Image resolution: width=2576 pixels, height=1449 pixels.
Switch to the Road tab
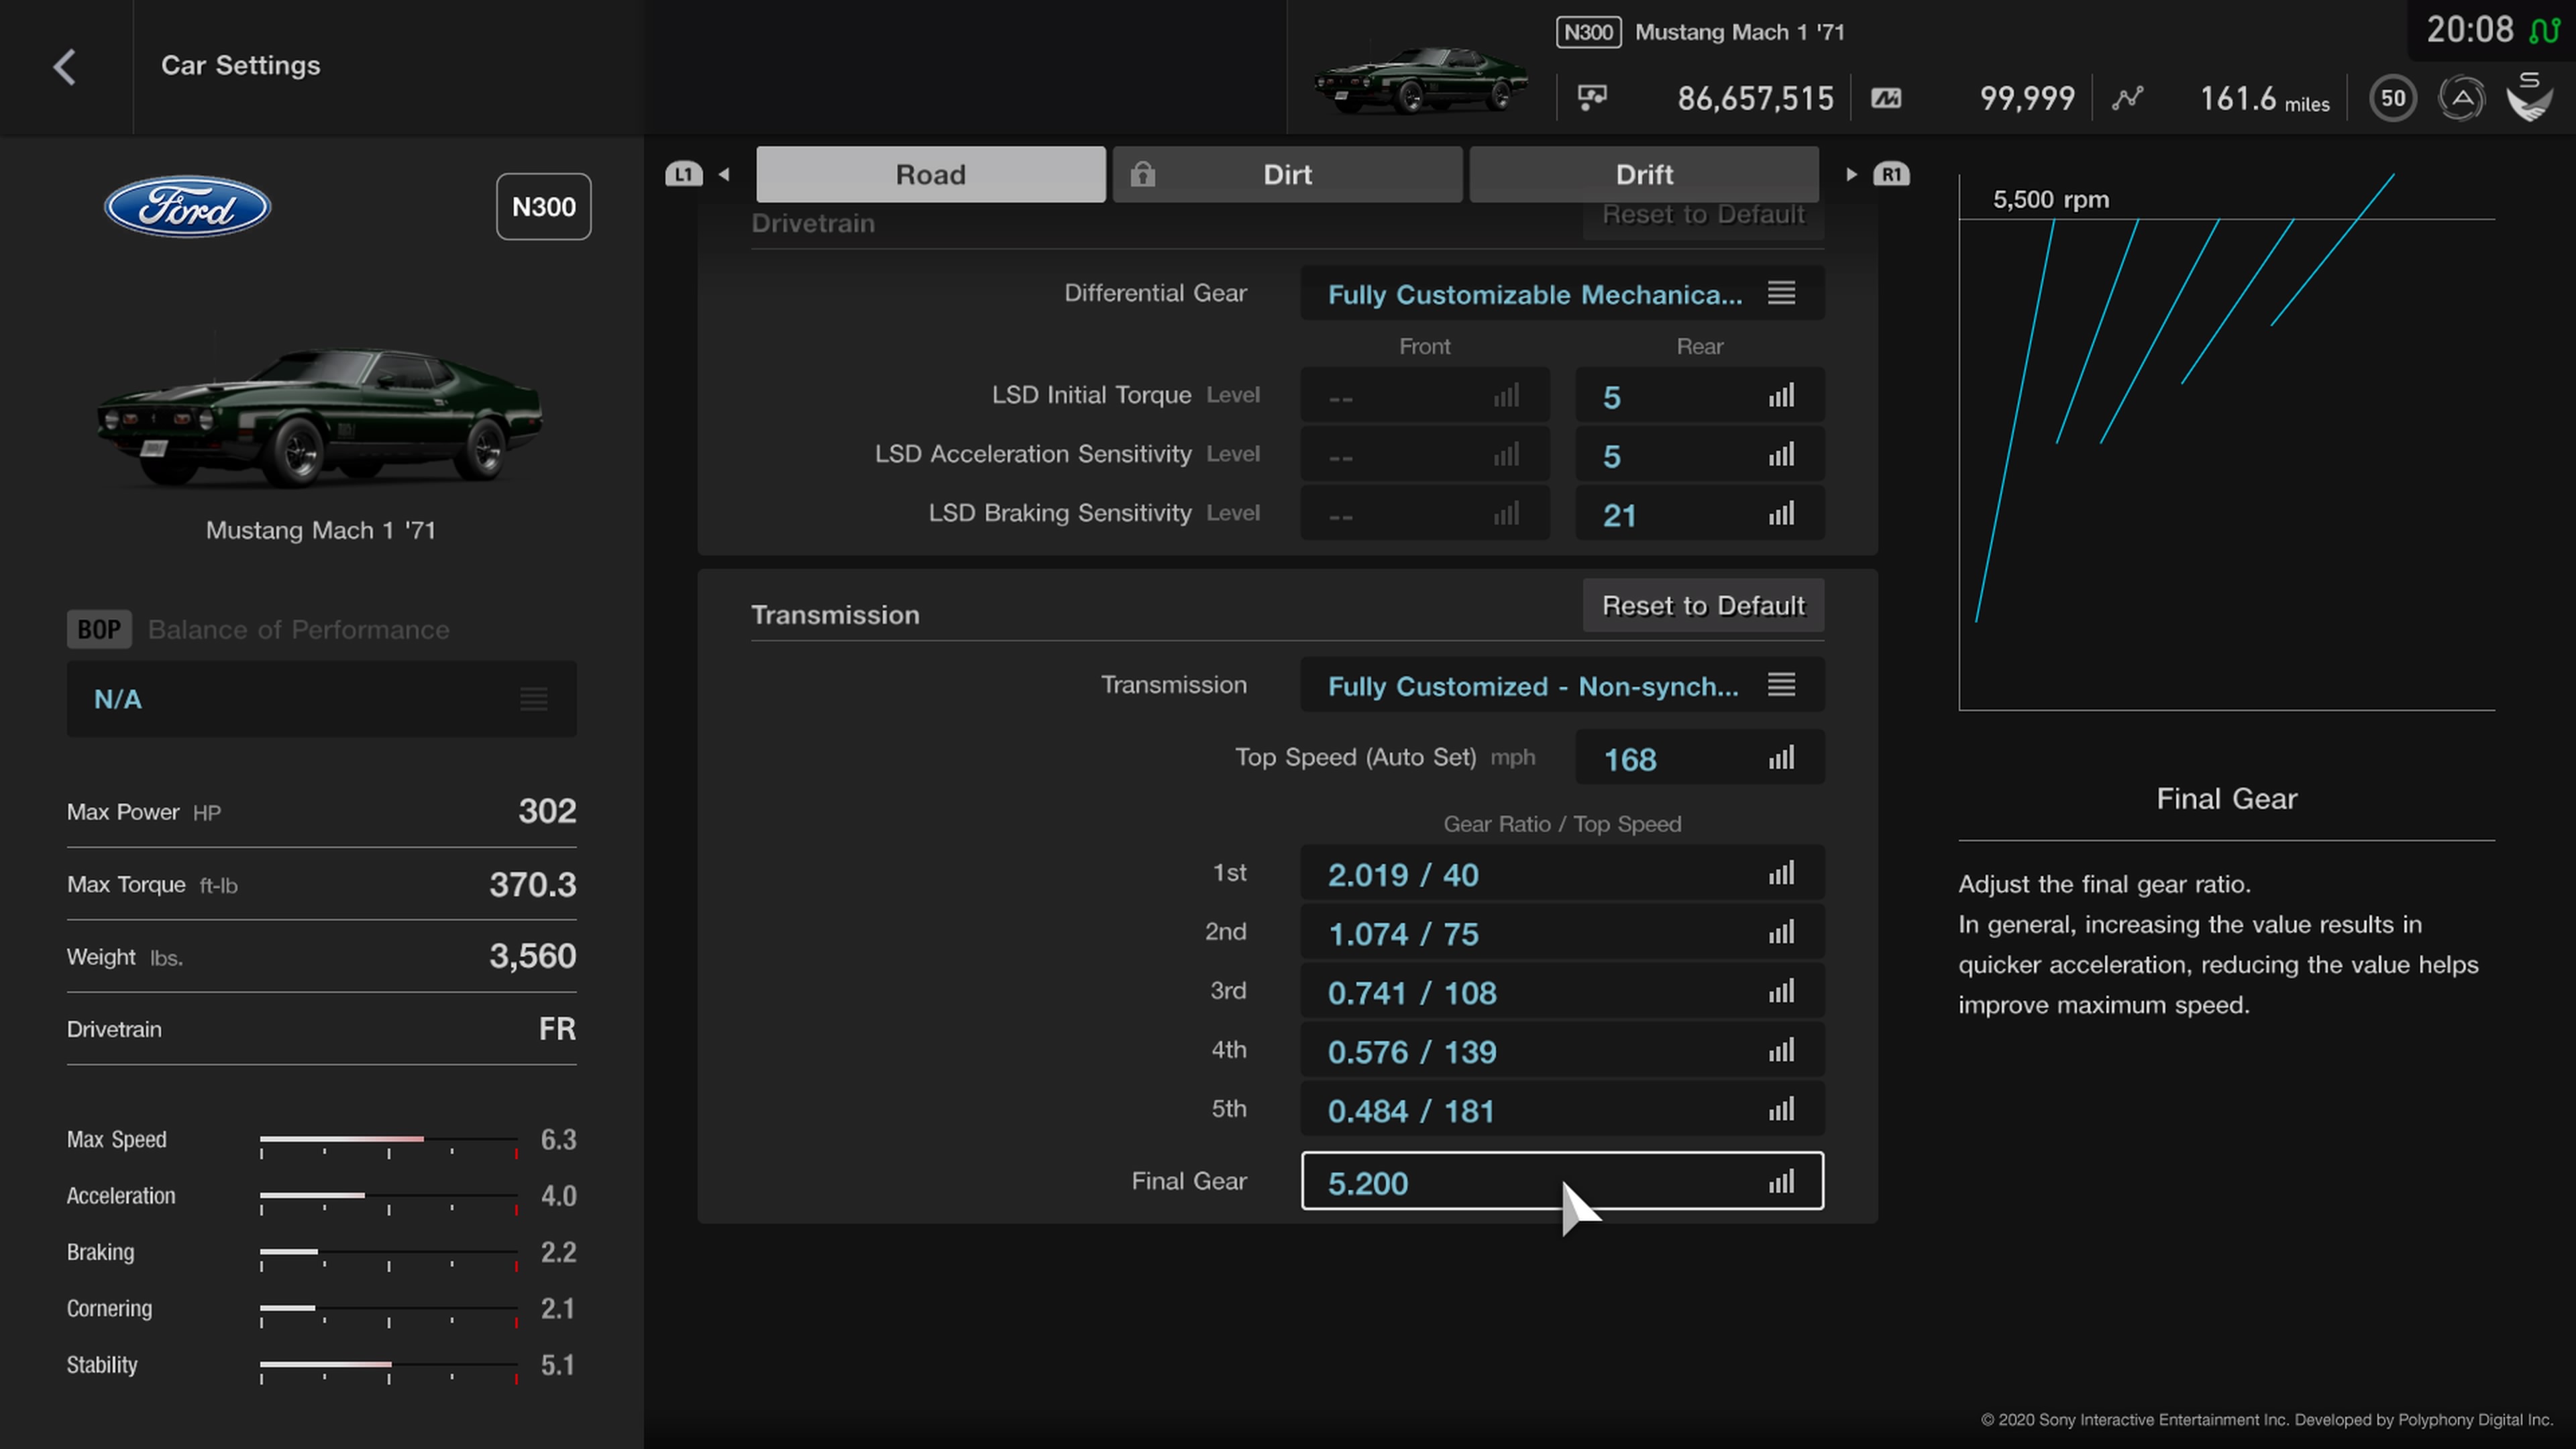click(931, 174)
